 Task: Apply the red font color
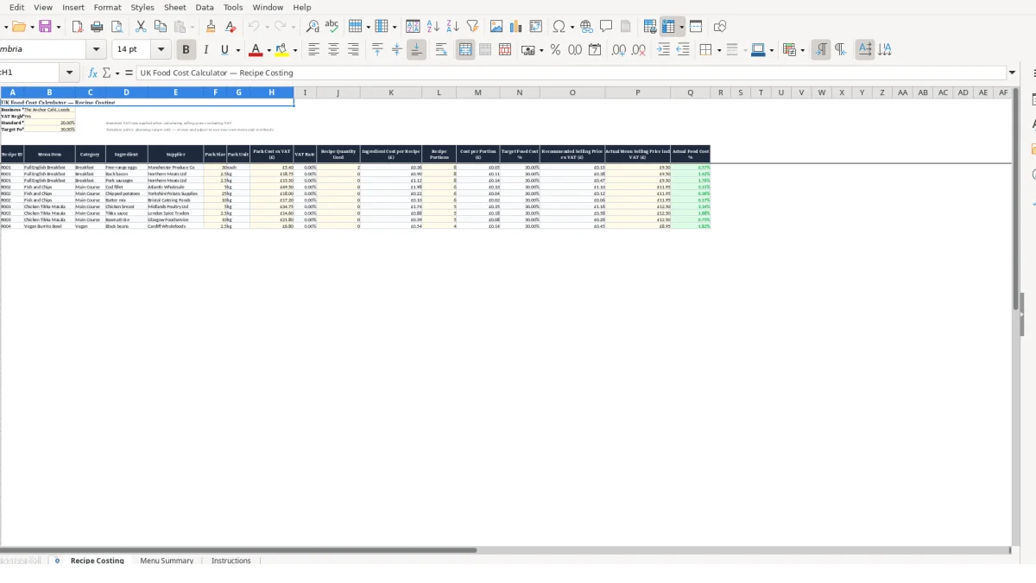coord(255,50)
